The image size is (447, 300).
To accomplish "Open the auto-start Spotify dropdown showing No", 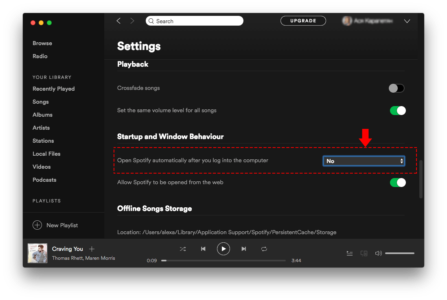I will pyautogui.click(x=364, y=161).
